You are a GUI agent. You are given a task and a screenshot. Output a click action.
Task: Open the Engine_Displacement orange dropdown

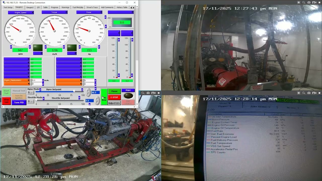pyautogui.click(x=17, y=80)
